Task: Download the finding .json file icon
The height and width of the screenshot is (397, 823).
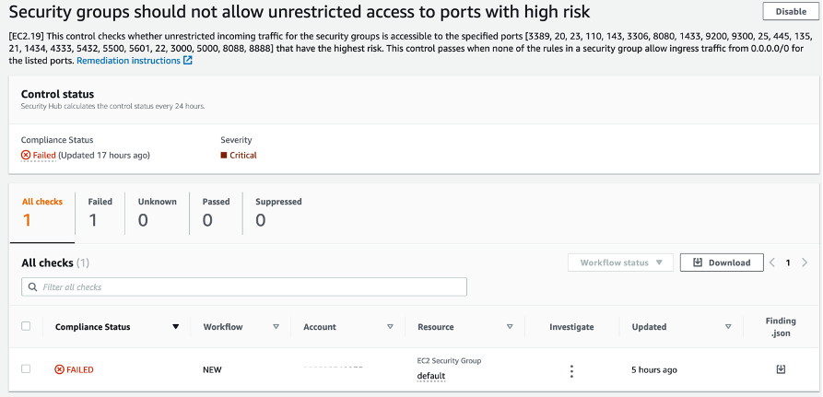Action: (781, 369)
